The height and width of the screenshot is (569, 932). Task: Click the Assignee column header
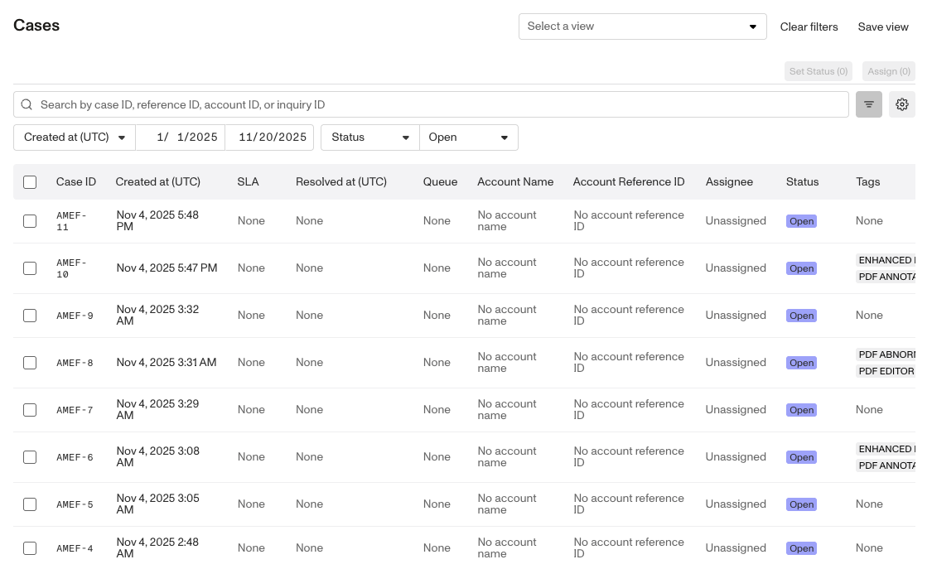point(729,181)
